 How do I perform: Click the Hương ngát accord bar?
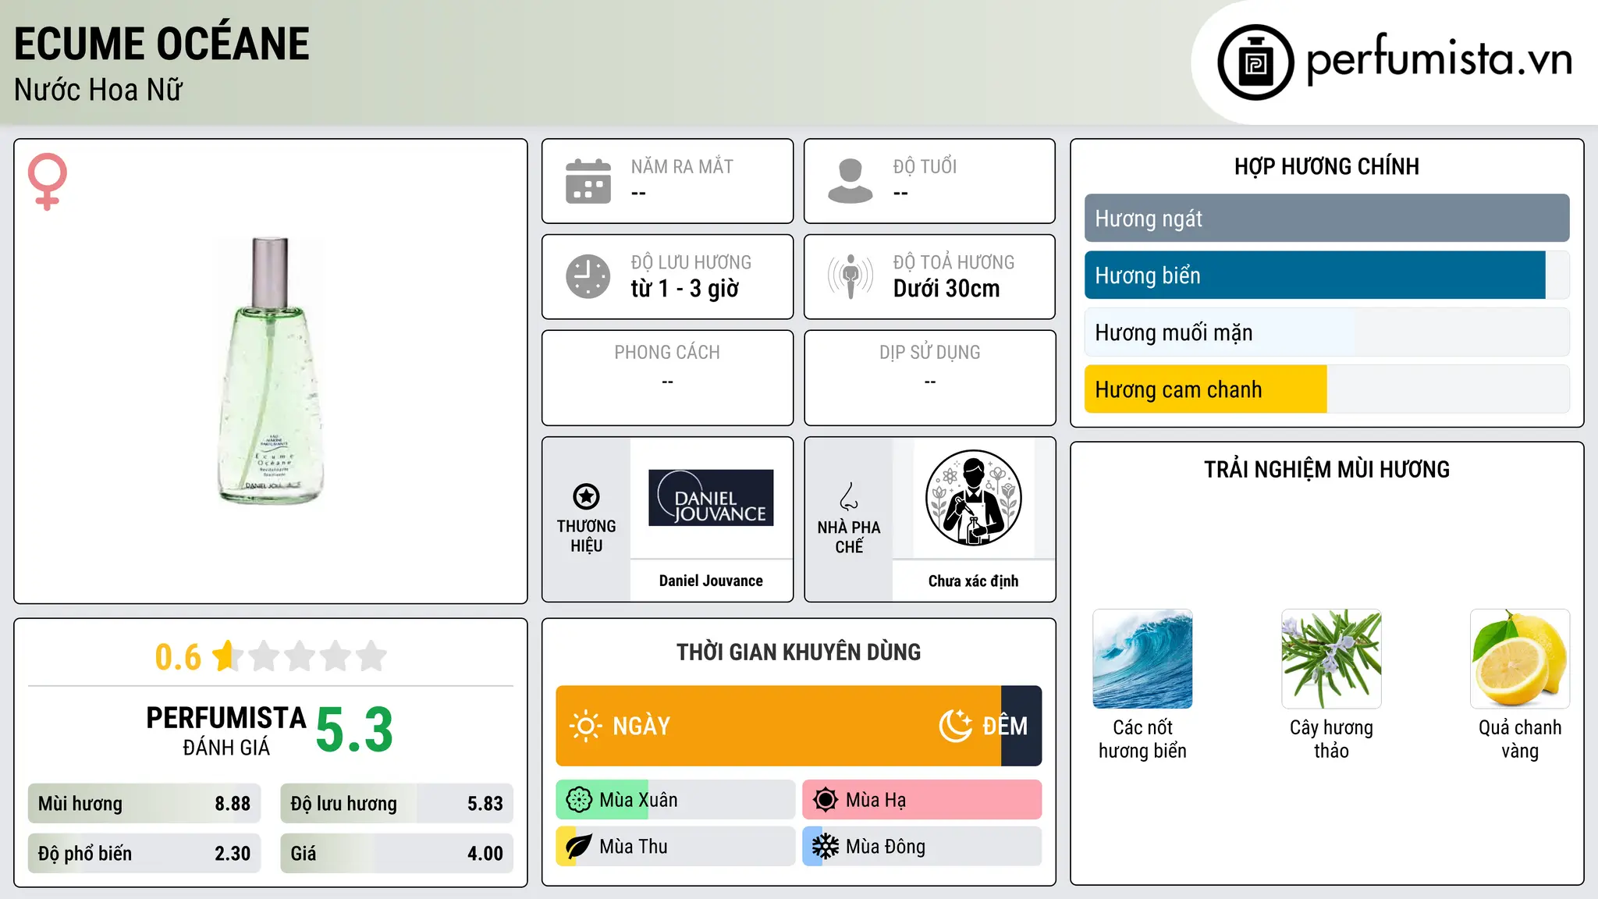(x=1326, y=219)
